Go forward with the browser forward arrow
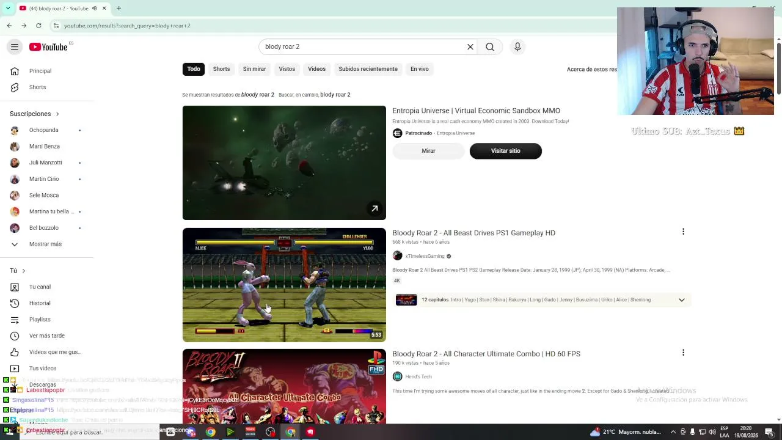 click(x=24, y=26)
